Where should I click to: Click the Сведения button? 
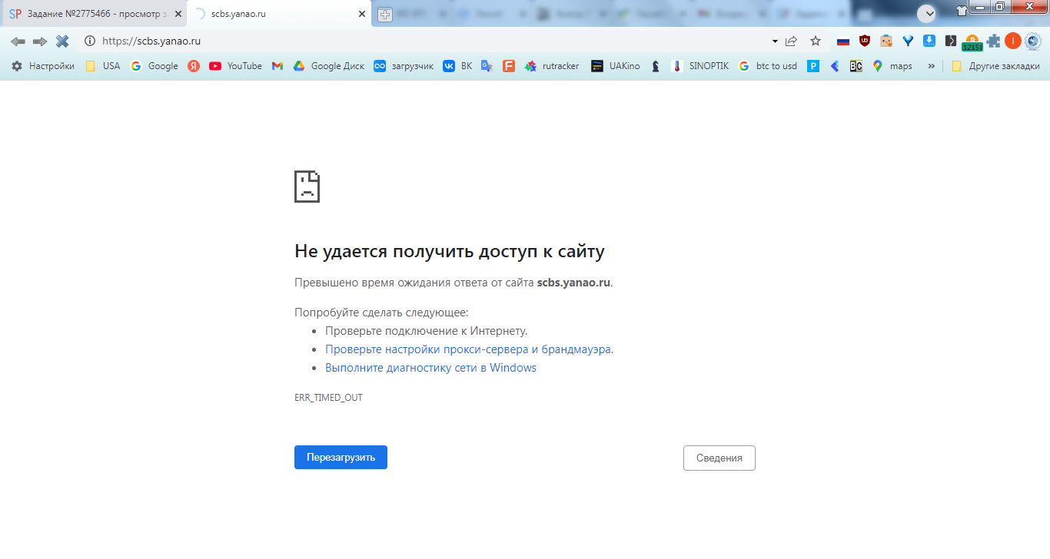pos(719,458)
